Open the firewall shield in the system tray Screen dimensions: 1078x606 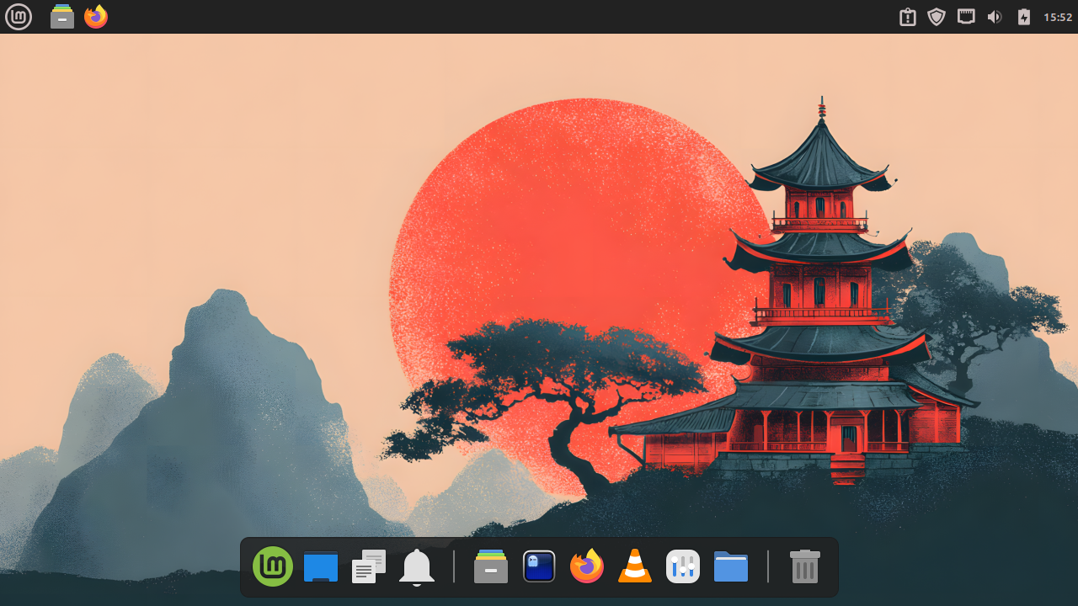pyautogui.click(x=936, y=16)
